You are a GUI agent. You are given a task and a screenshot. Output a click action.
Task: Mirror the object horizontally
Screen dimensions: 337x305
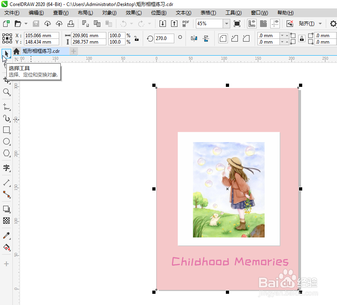(x=194, y=39)
